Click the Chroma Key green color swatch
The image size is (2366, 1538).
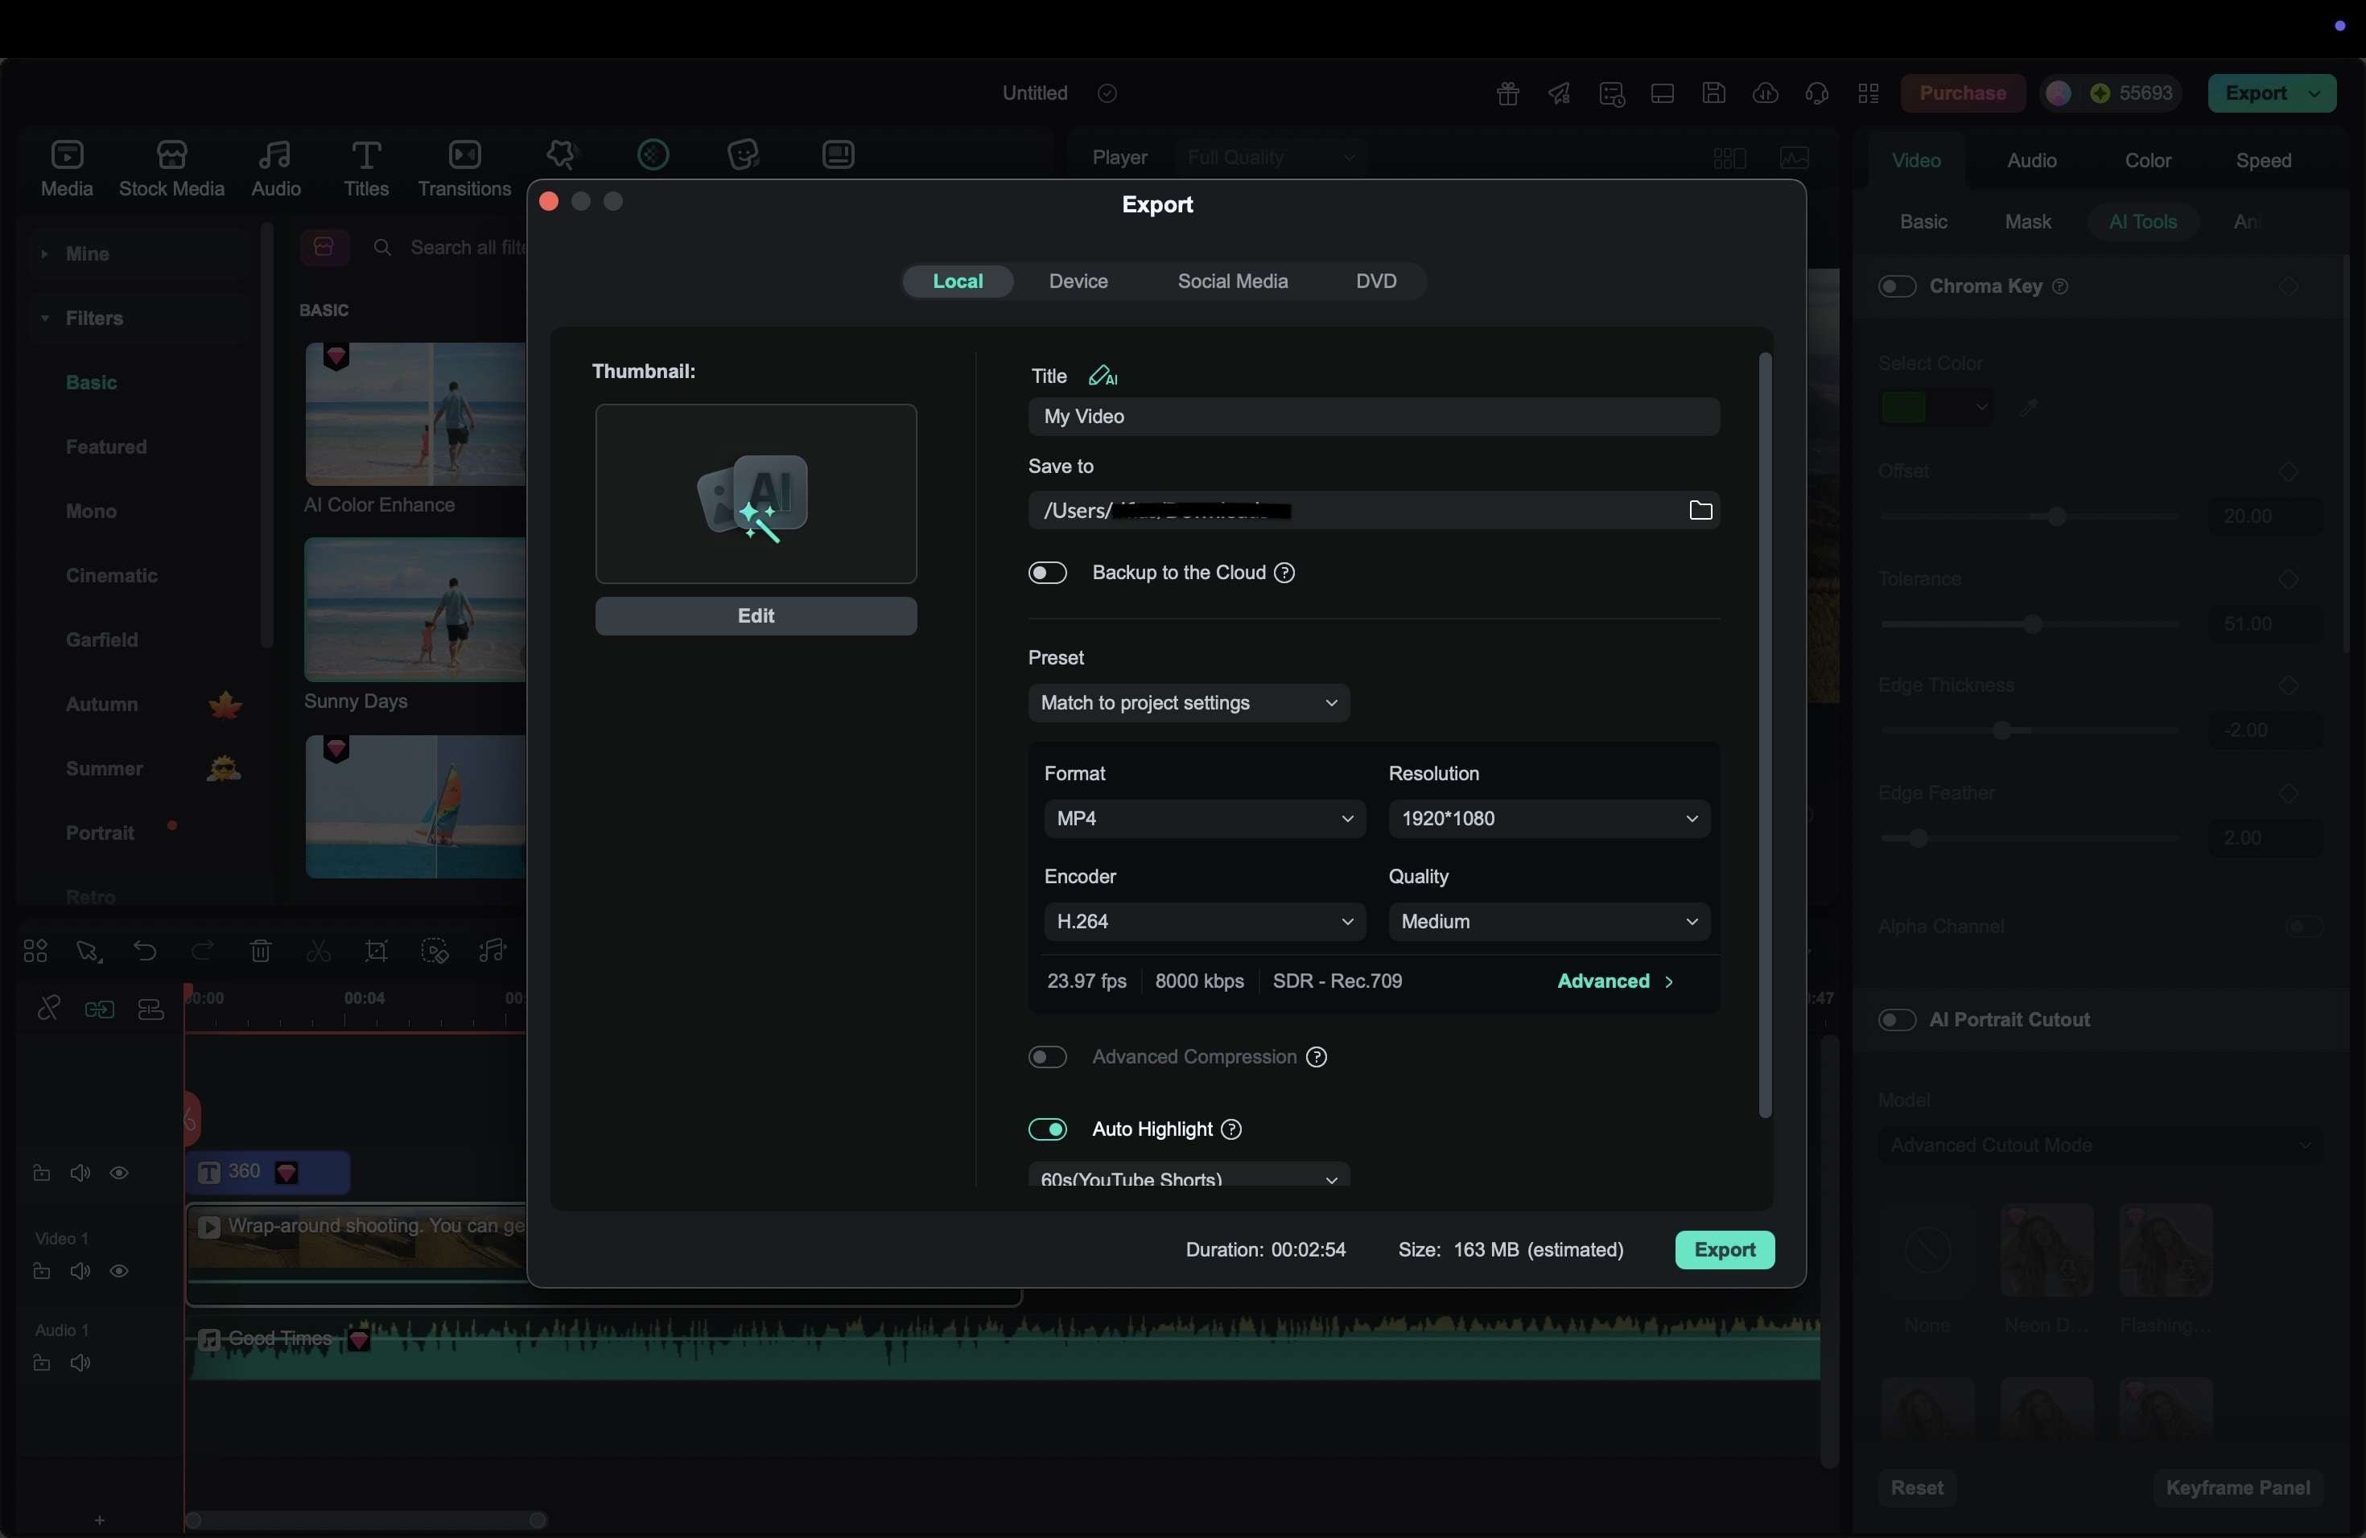pyautogui.click(x=1904, y=407)
